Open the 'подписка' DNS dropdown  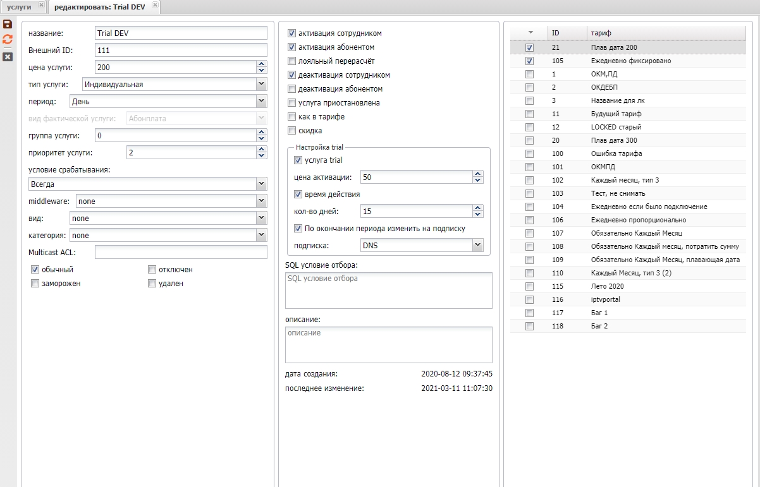(478, 245)
